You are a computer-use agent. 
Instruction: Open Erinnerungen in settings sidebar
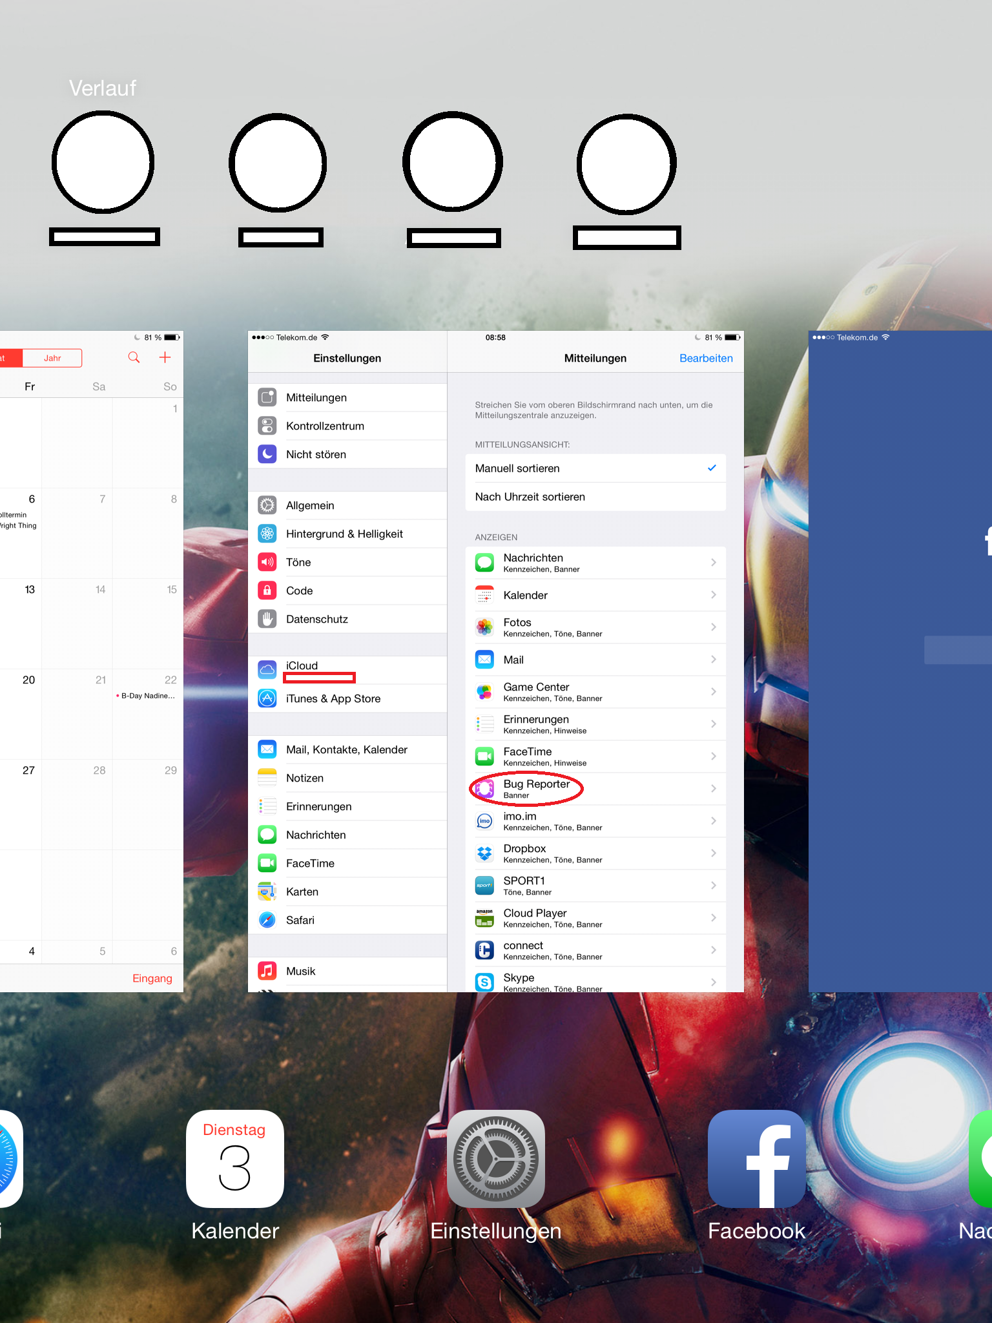pos(347,806)
